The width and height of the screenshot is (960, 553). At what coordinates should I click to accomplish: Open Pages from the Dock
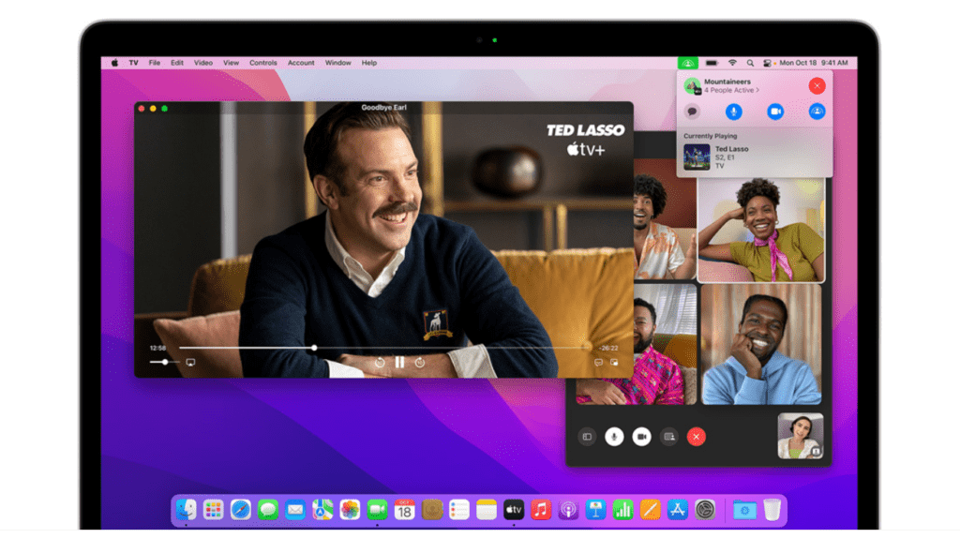coord(650,510)
